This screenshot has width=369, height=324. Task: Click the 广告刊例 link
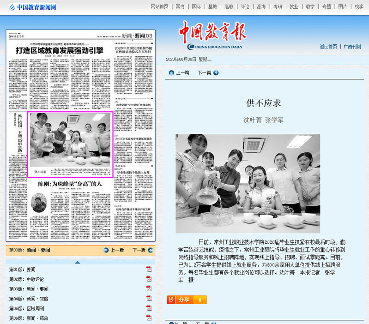tap(352, 47)
